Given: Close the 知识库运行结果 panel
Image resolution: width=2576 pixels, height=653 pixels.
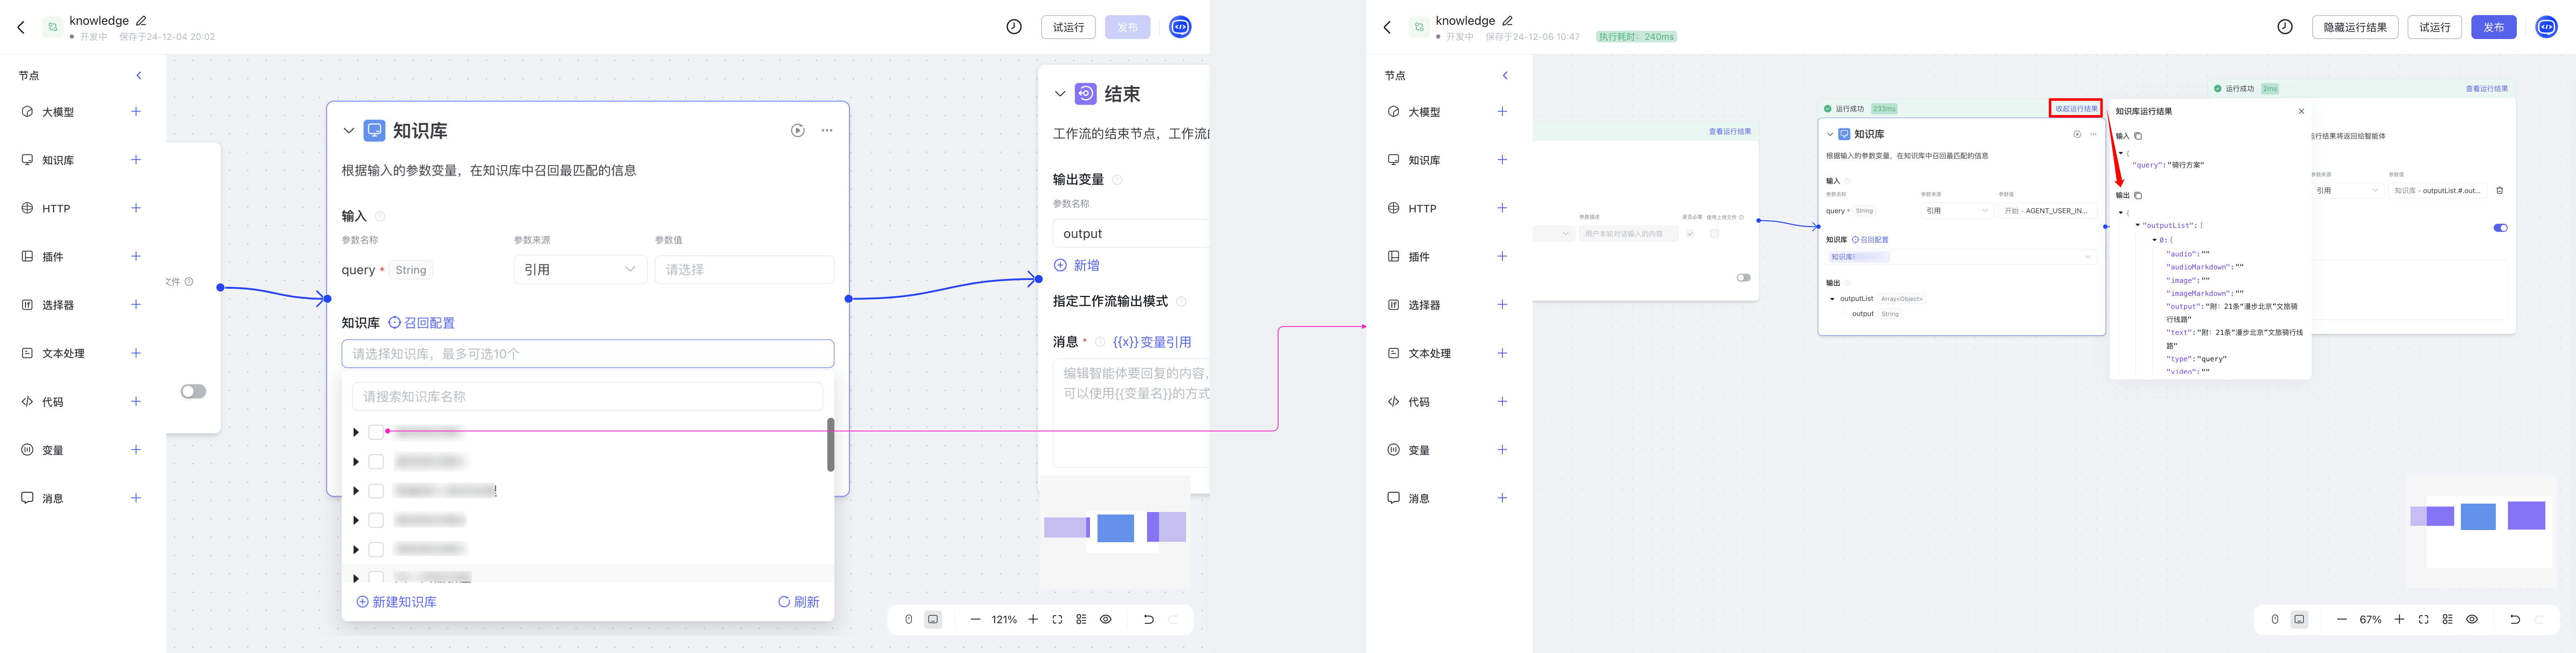Looking at the screenshot, I should coord(2301,112).
